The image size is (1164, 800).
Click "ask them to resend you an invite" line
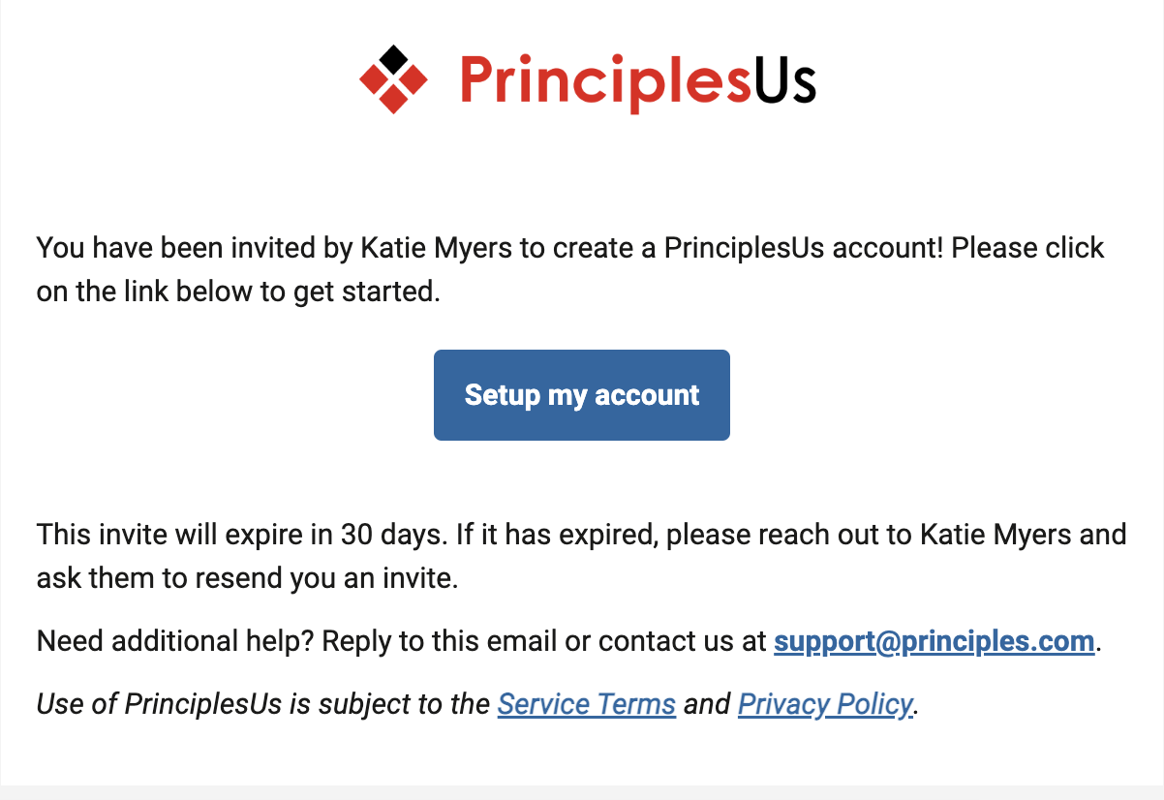tap(247, 579)
